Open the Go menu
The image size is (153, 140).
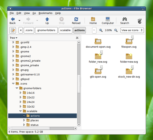(x=34, y=13)
